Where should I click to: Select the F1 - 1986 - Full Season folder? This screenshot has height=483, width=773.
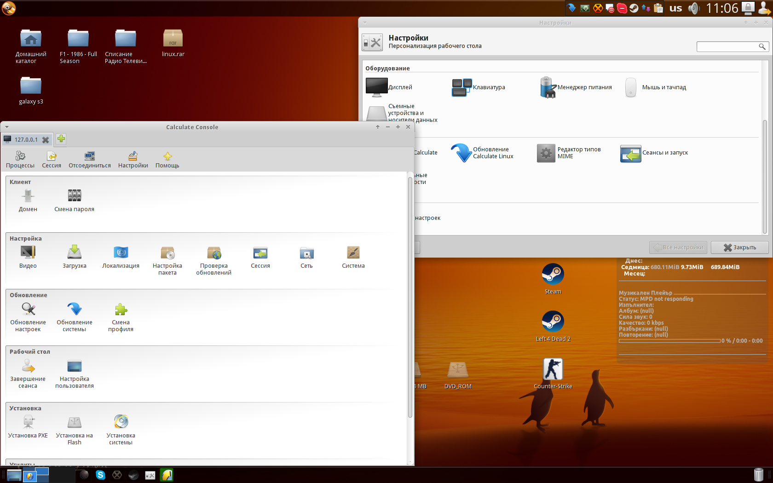coord(78,46)
